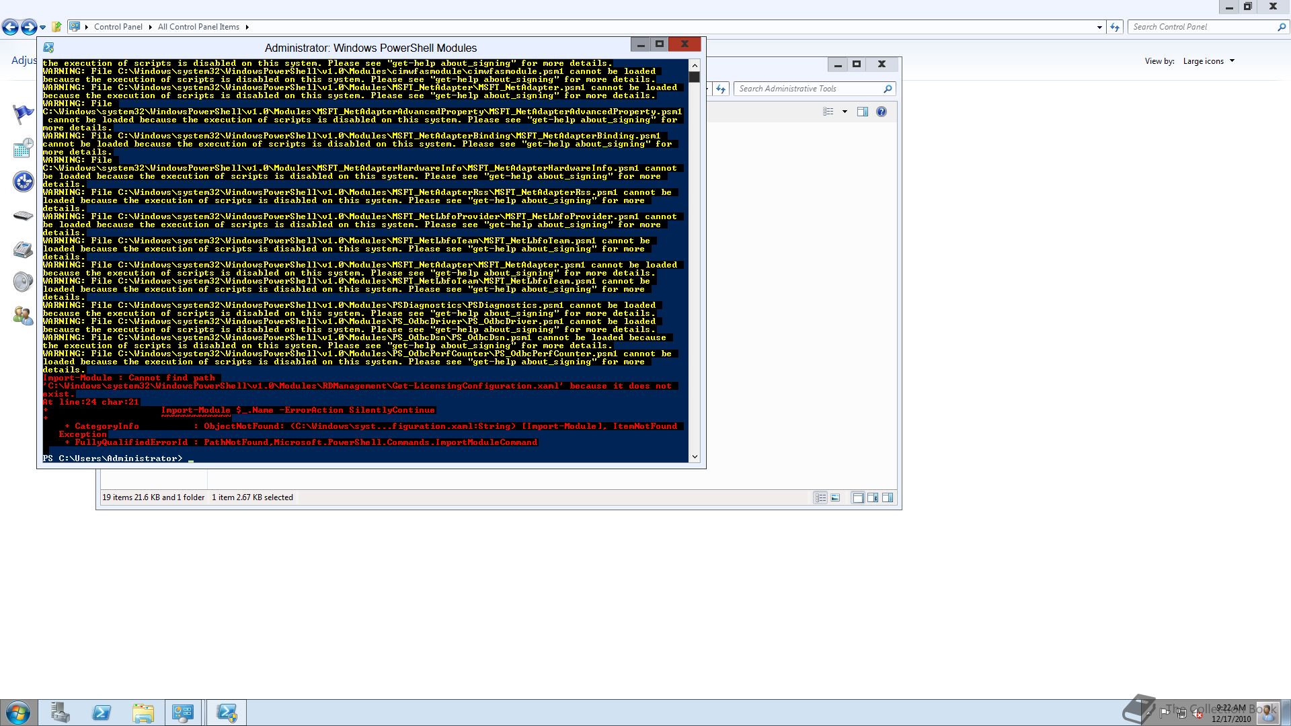Screen dimensions: 1291x726
Task: Show hidden system tray icons
Action: click(1147, 713)
